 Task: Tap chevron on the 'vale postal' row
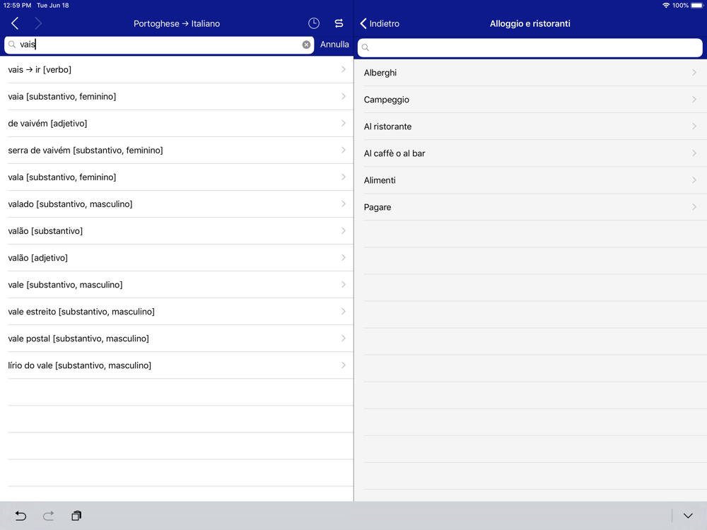coord(344,338)
